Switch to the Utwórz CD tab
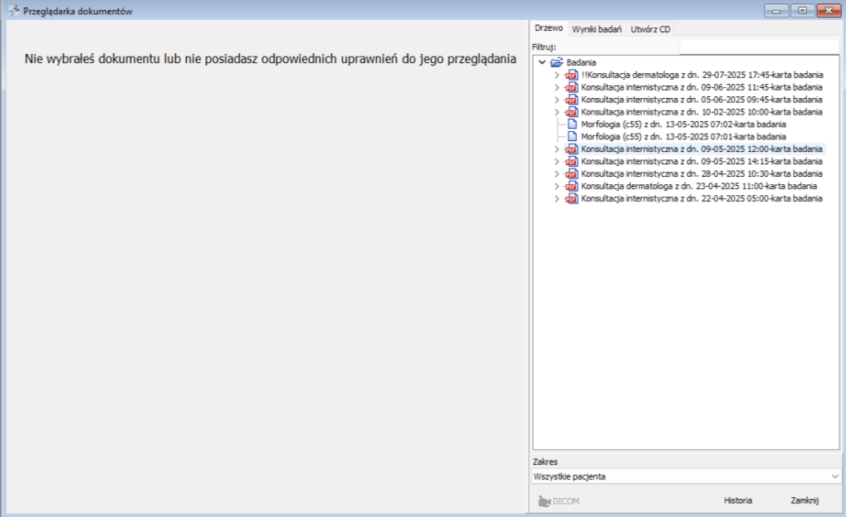This screenshot has height=517, width=846. click(650, 29)
